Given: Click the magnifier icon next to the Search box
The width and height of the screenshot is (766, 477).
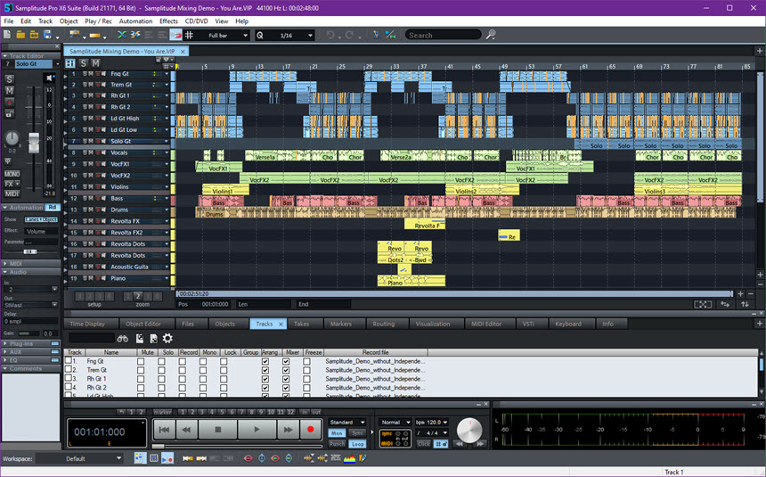Looking at the screenshot, I should pyautogui.click(x=491, y=35).
